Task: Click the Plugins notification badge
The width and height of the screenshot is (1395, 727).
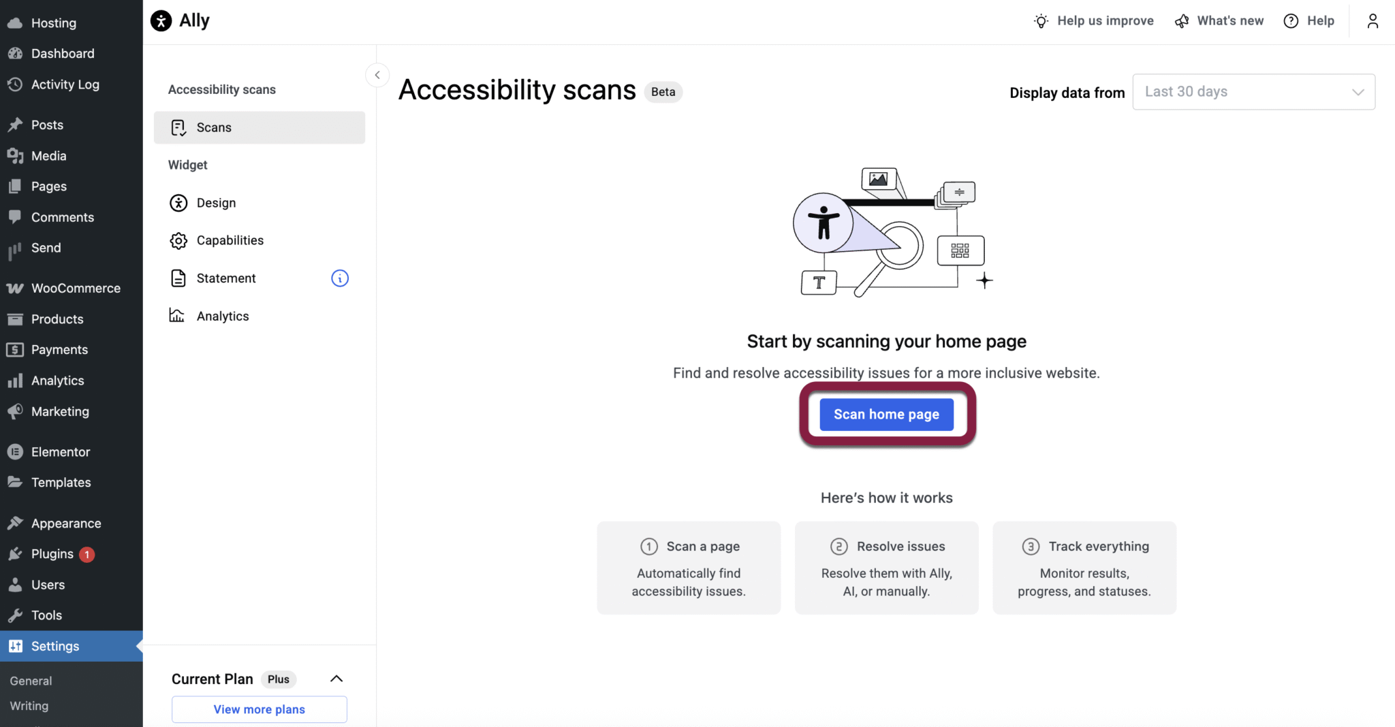Action: point(87,554)
